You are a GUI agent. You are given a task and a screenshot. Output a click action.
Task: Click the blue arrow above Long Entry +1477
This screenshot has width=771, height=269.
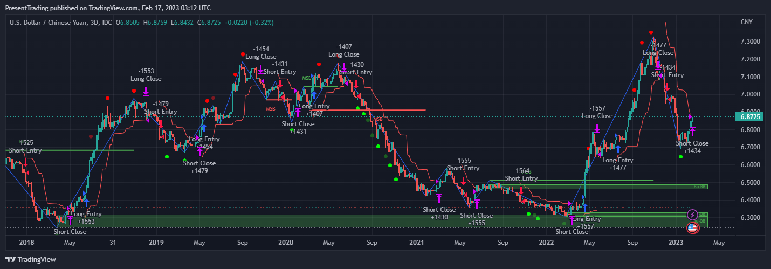pos(618,149)
